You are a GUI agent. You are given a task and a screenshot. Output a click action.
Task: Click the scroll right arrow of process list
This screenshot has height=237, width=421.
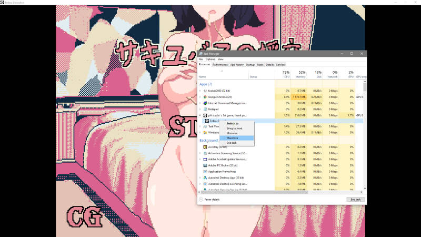[362, 192]
